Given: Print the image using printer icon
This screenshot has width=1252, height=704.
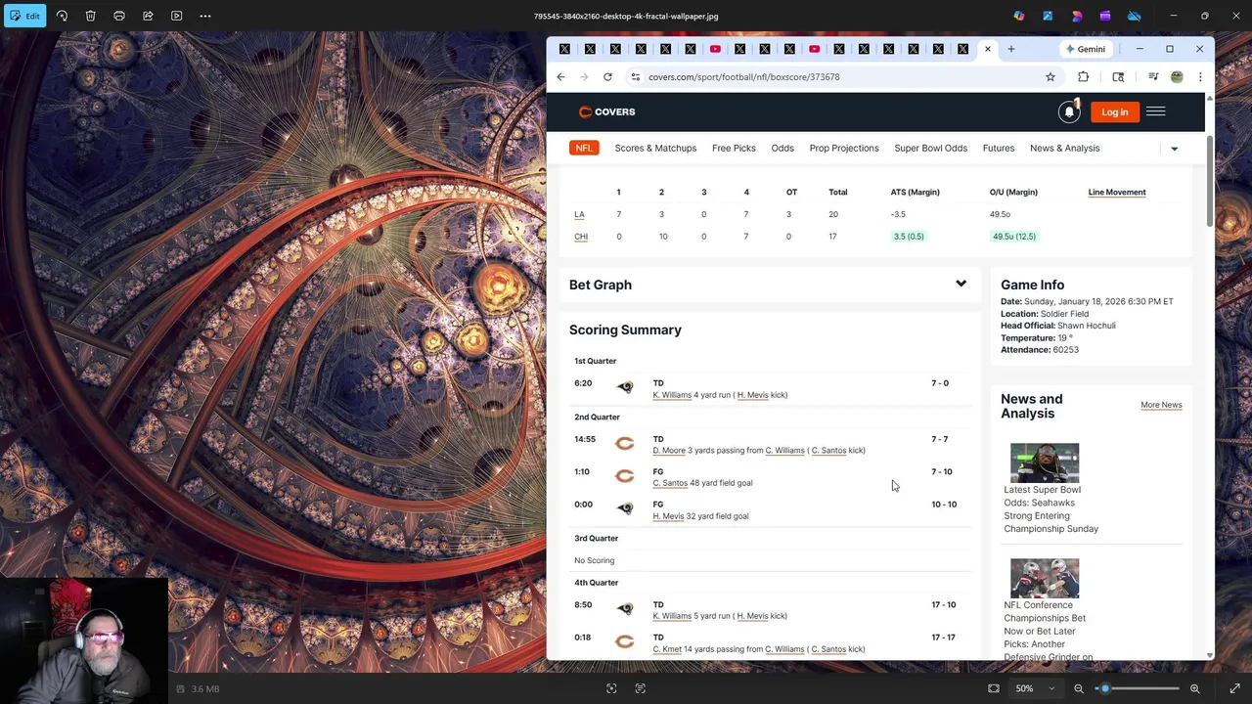Looking at the screenshot, I should (119, 16).
